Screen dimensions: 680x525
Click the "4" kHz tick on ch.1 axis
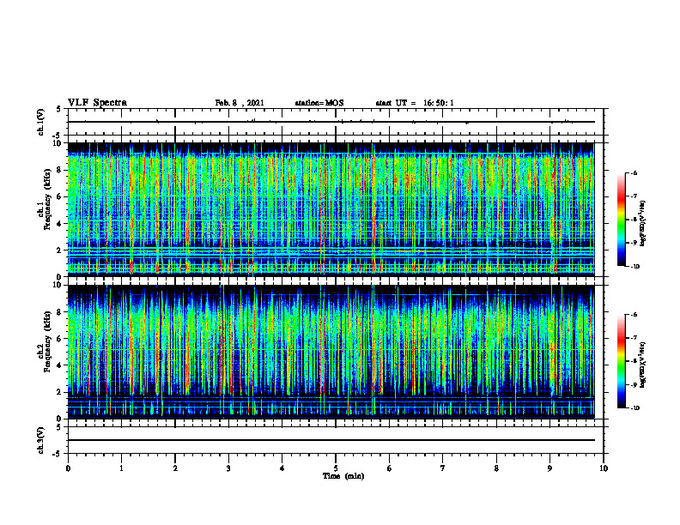click(x=60, y=224)
